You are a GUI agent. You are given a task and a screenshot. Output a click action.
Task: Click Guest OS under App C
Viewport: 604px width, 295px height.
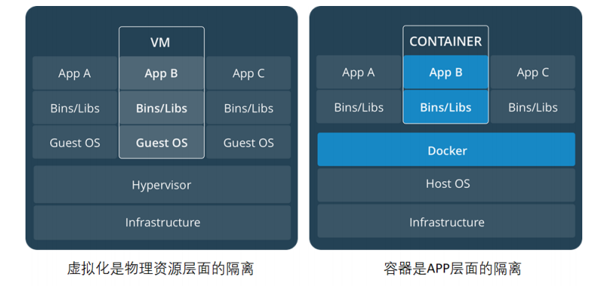coord(249,142)
